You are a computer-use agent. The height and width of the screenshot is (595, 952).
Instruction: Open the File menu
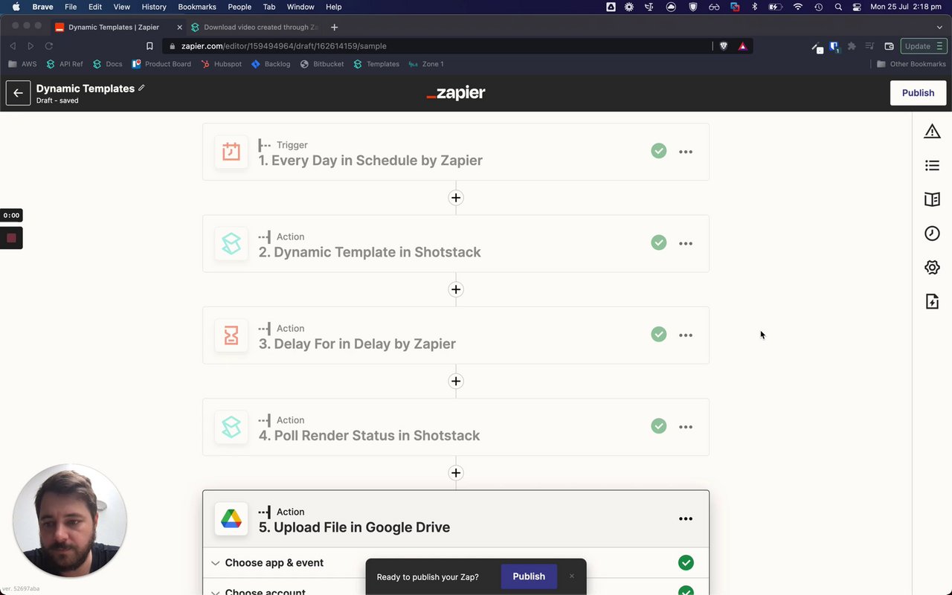[x=71, y=7]
